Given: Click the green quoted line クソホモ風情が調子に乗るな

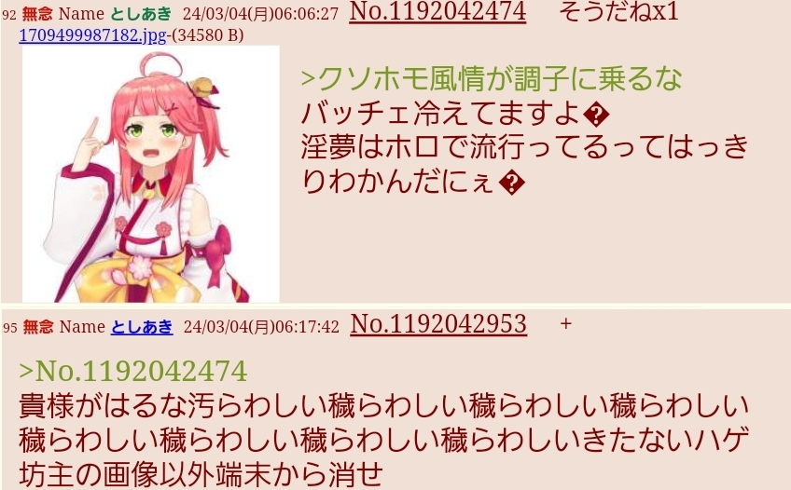Looking at the screenshot, I should coord(492,78).
